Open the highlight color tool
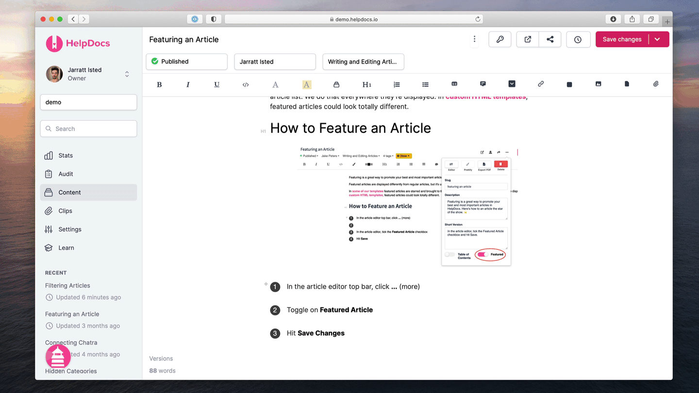 pos(306,84)
